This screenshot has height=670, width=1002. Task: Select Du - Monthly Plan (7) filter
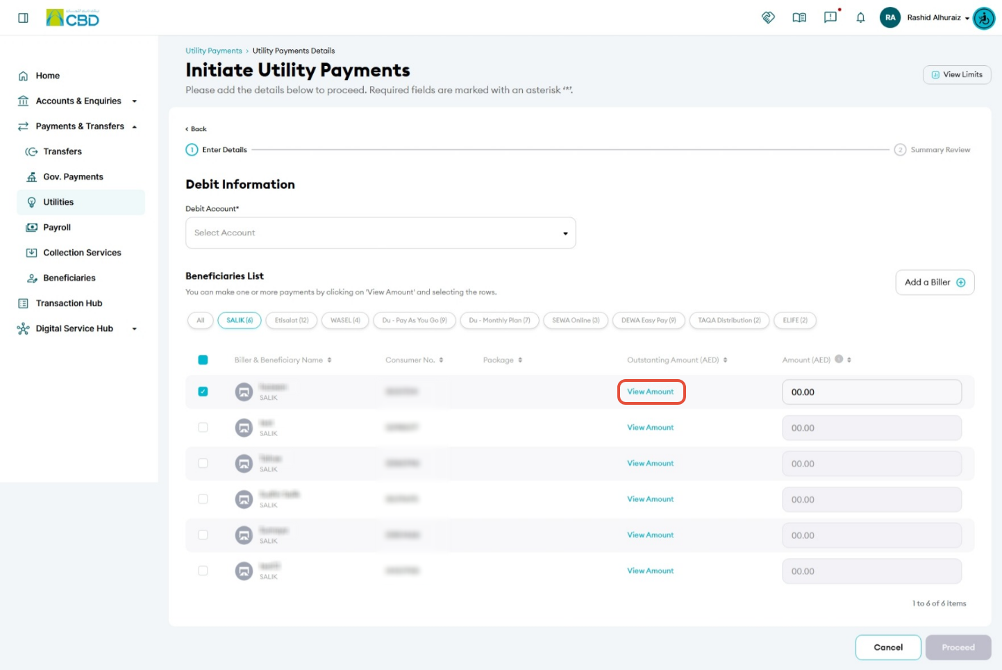click(499, 320)
